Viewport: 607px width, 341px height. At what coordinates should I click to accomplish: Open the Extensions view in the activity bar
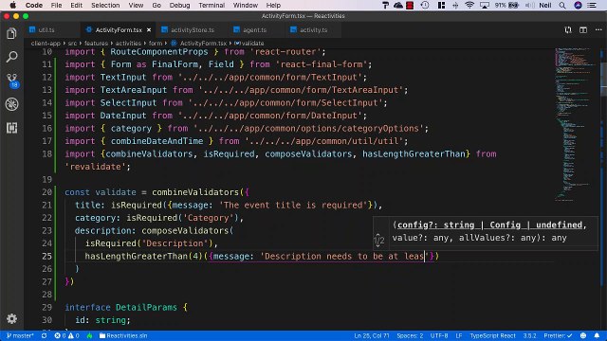(11, 128)
